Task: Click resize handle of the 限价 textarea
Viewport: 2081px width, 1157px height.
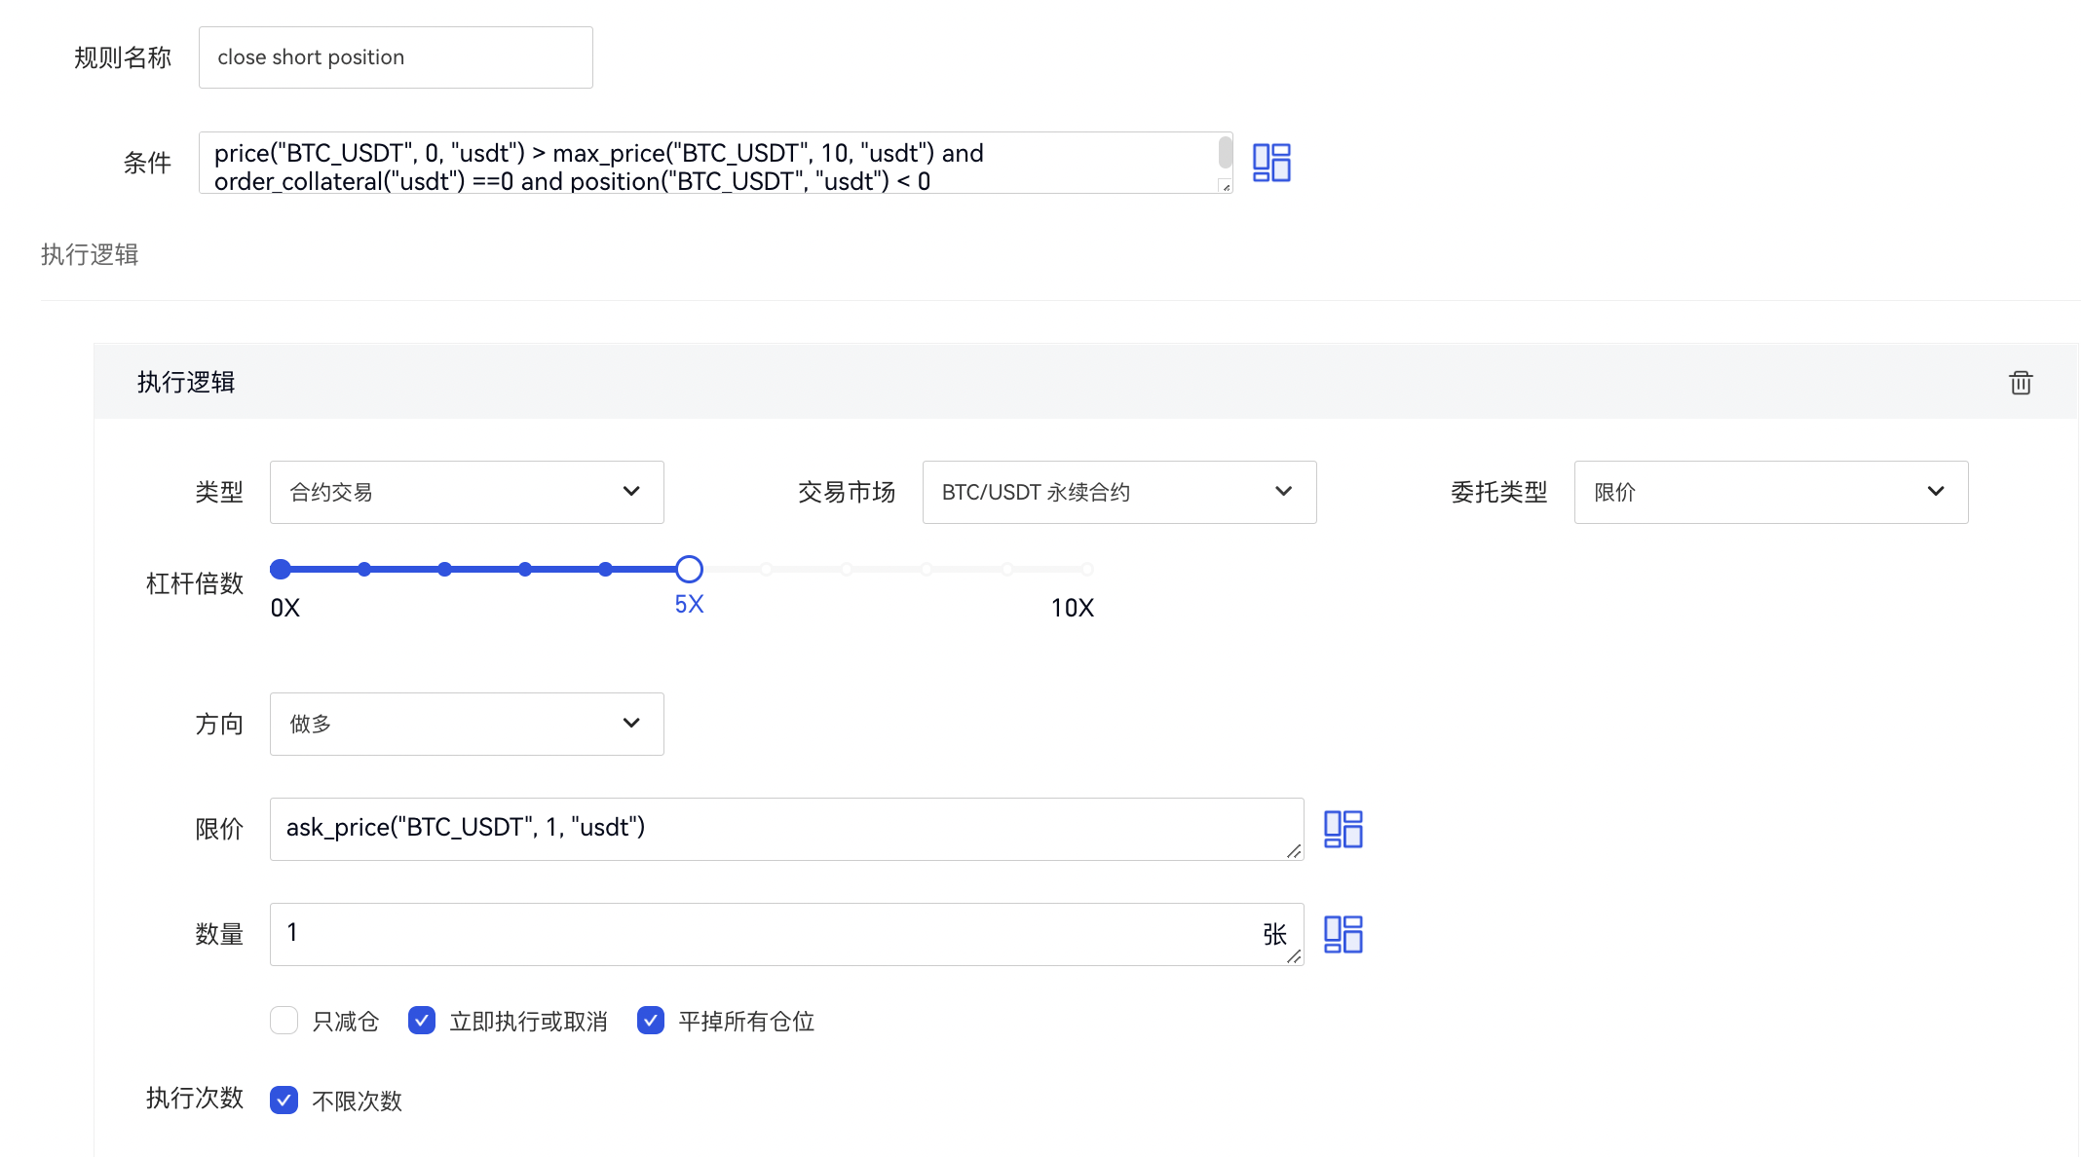Action: [1294, 851]
